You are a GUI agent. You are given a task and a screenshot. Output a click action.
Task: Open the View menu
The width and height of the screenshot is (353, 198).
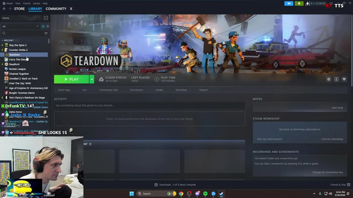pos(18,3)
